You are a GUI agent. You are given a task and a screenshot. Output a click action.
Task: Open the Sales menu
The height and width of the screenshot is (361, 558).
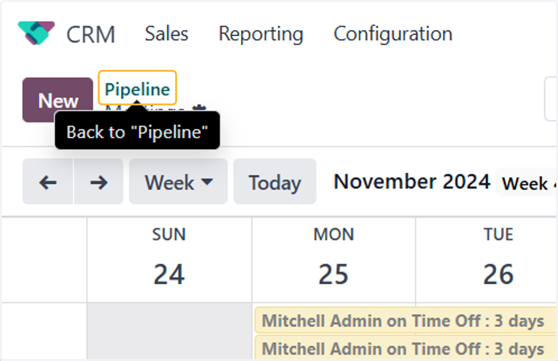[x=166, y=34]
